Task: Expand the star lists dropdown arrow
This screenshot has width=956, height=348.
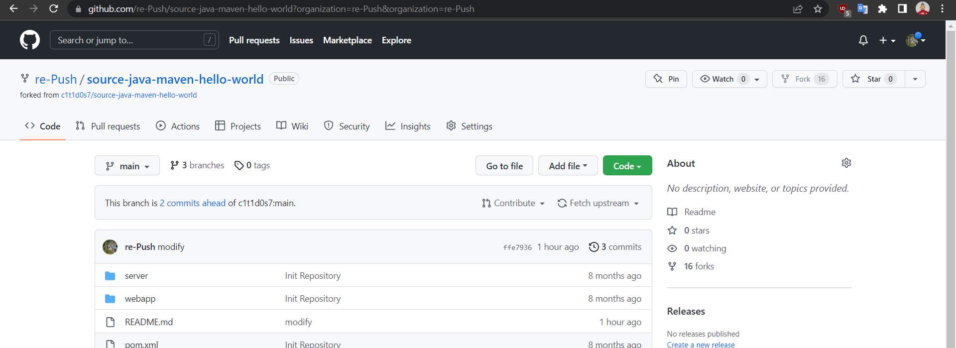Action: click(915, 79)
